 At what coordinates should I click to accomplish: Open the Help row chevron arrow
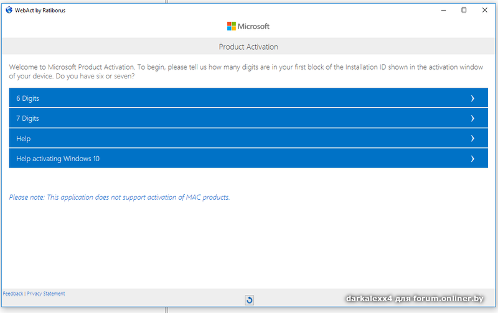click(472, 138)
